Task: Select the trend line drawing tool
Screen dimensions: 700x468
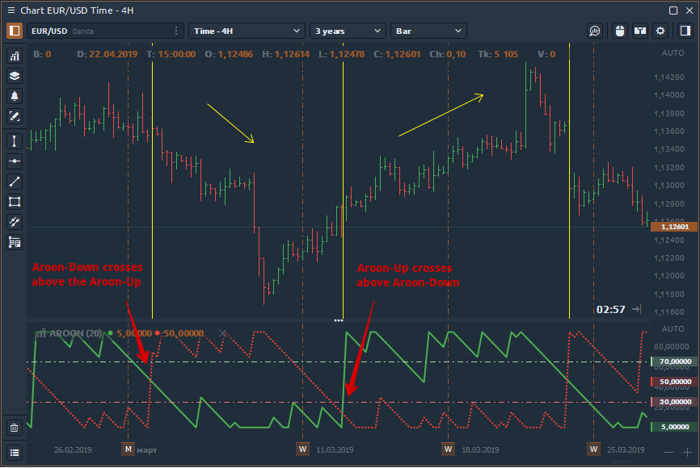Action: click(15, 181)
